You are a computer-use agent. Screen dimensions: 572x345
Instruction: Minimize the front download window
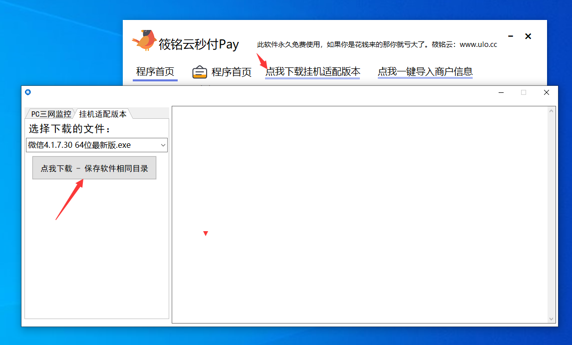[501, 93]
